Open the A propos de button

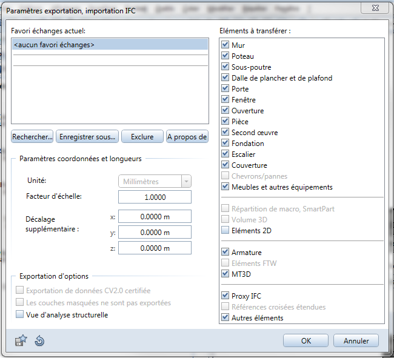click(187, 137)
